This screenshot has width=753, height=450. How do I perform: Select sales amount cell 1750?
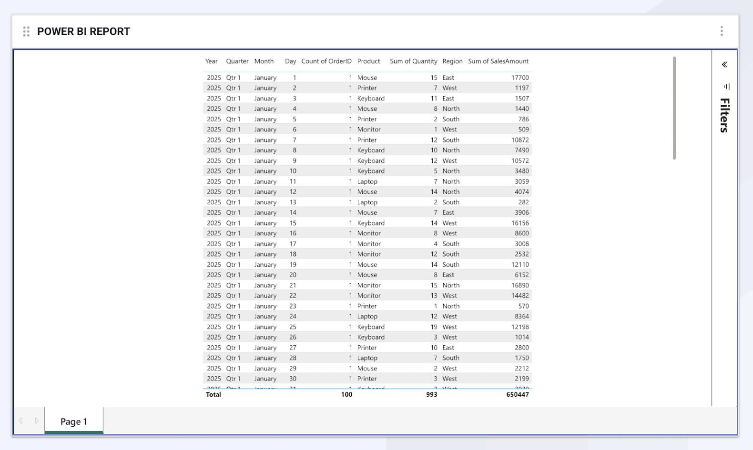522,358
